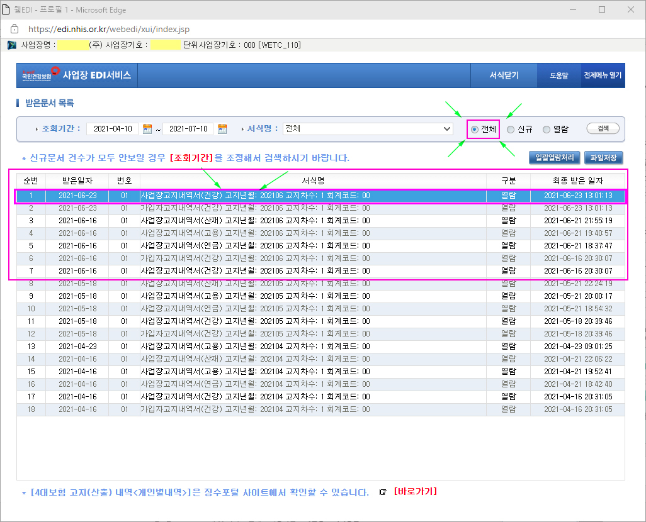Click the start date field 2021-04-10

click(113, 129)
